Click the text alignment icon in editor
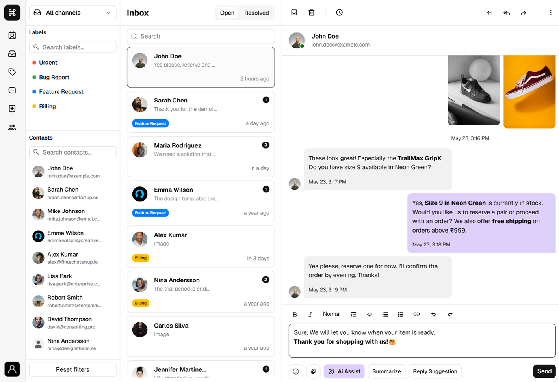The height and width of the screenshot is (382, 559). tap(354, 314)
